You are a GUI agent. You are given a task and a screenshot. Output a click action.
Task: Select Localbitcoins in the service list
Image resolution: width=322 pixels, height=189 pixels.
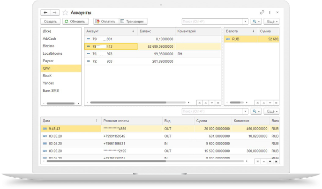click(61, 53)
